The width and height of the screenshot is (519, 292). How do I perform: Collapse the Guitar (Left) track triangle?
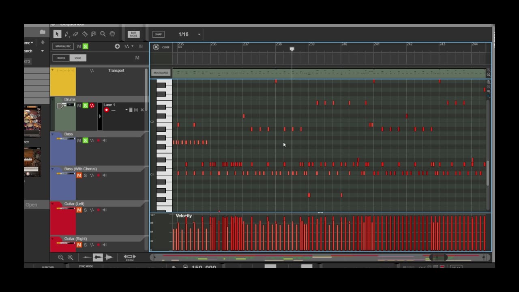click(52, 204)
